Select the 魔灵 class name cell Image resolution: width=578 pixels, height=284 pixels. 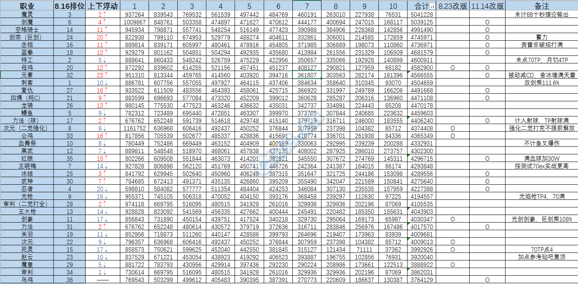(27, 15)
